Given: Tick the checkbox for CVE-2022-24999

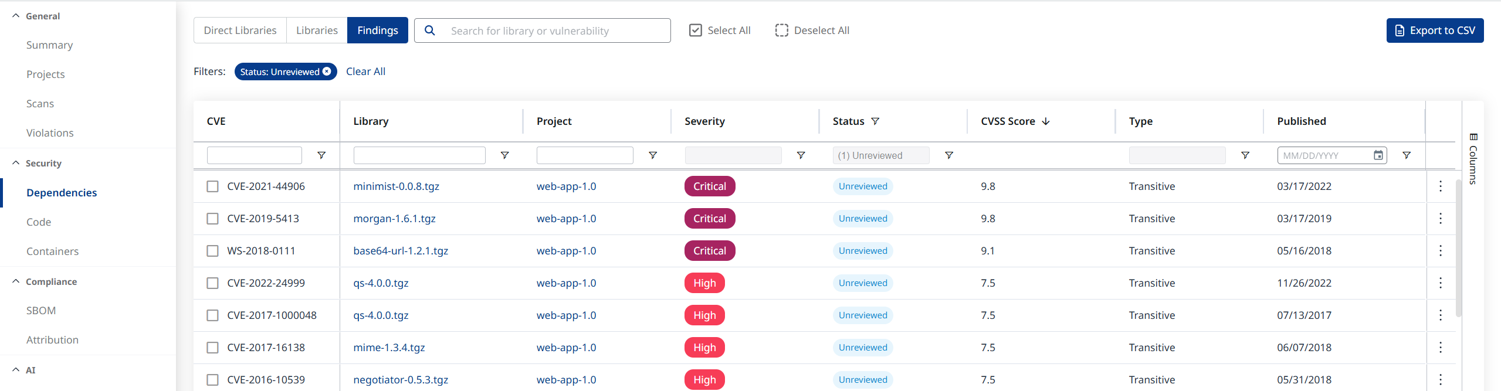Looking at the screenshot, I should pyautogui.click(x=212, y=283).
